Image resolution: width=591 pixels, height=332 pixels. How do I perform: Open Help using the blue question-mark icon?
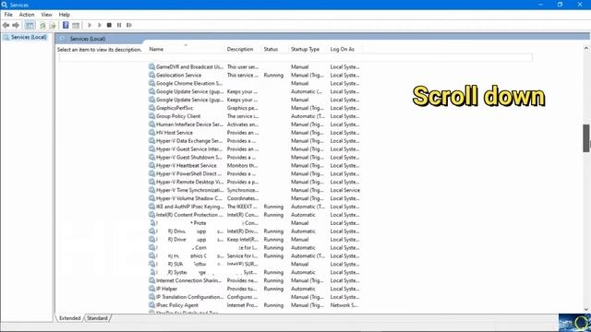(66, 25)
